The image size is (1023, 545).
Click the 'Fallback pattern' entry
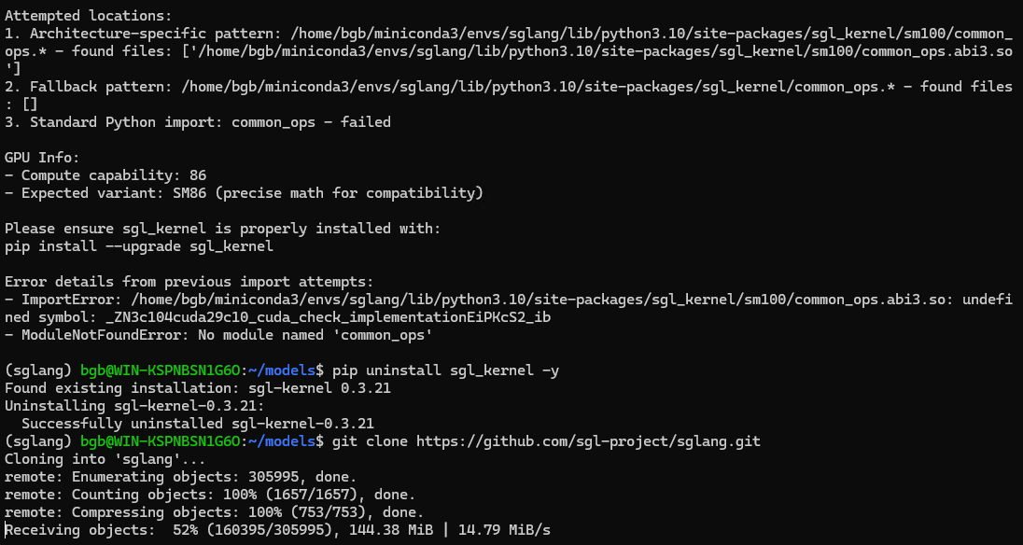[x=509, y=94]
